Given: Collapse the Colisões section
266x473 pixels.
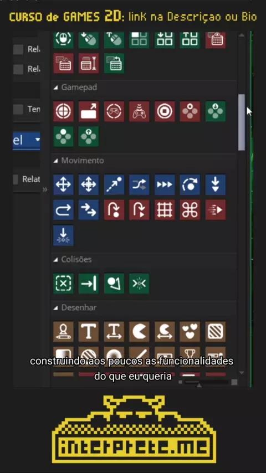Looking at the screenshot, I should point(55,260).
